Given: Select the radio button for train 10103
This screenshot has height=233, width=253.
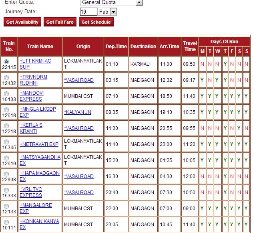Looking at the screenshot, I should click(x=6, y=94).
